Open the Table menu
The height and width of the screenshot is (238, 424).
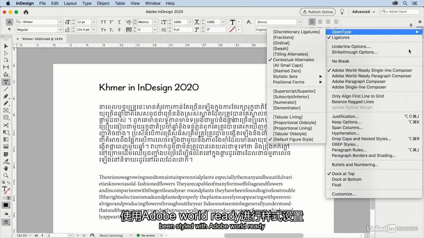120,3
